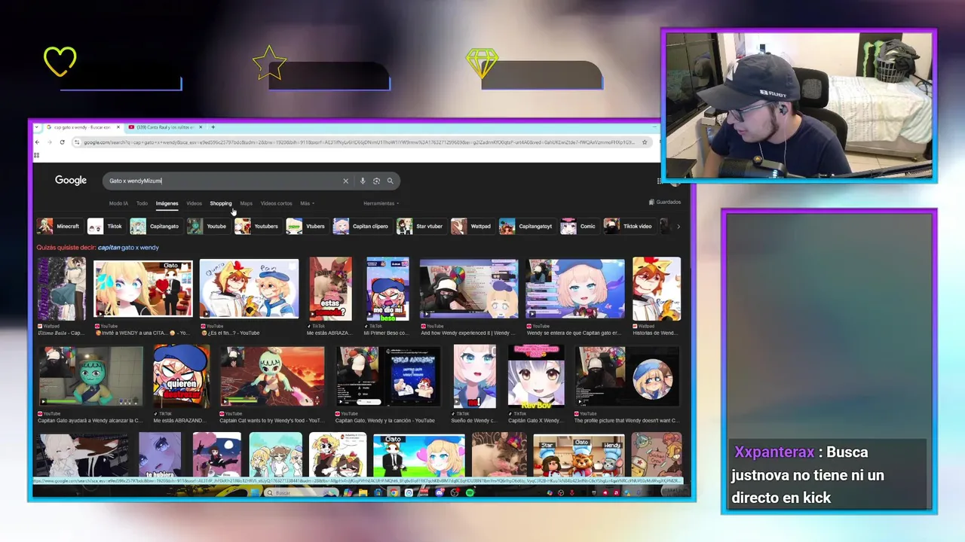Click the Google logo
The width and height of the screenshot is (965, 542).
tap(71, 181)
